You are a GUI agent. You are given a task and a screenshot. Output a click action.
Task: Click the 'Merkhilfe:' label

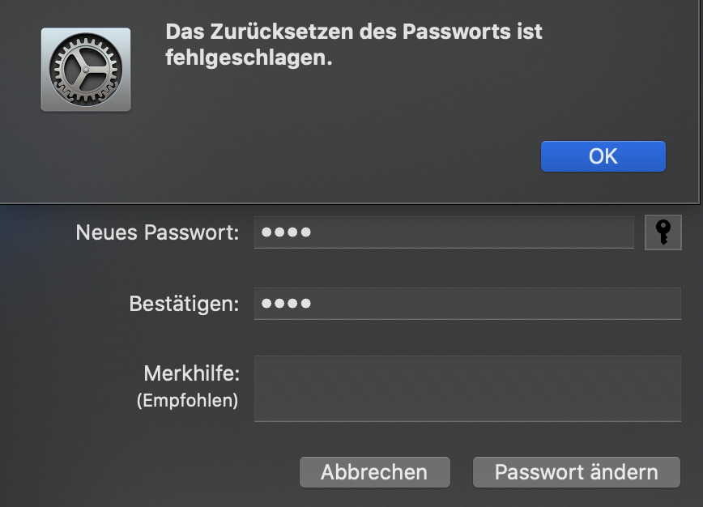[191, 374]
